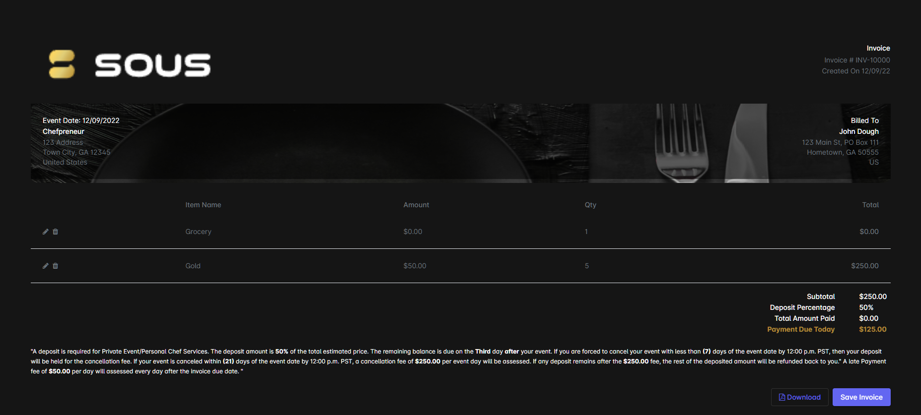Click the Sous gold logo icon

[x=62, y=64]
